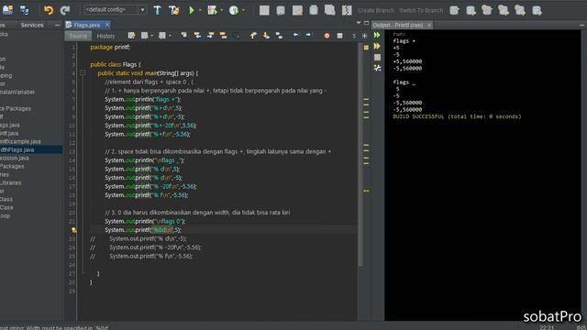Click Shift Line Right arrow icon
Viewport: 587px width, 330px height.
click(x=308, y=35)
